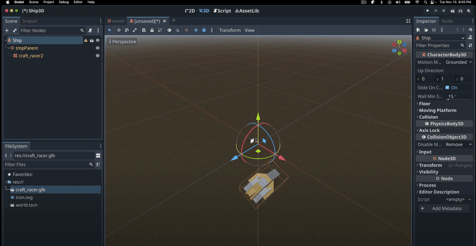Select the Scale tool in viewport toolbar
The height and width of the screenshot is (246, 476).
(x=135, y=30)
